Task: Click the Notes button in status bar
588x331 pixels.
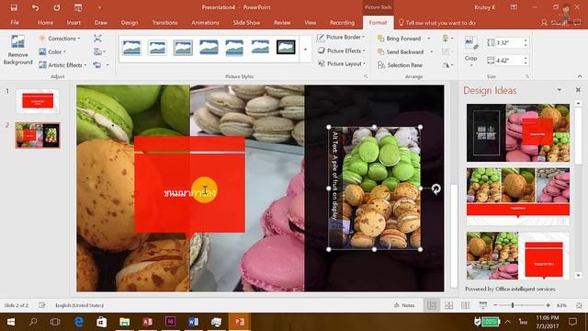Action: point(404,305)
